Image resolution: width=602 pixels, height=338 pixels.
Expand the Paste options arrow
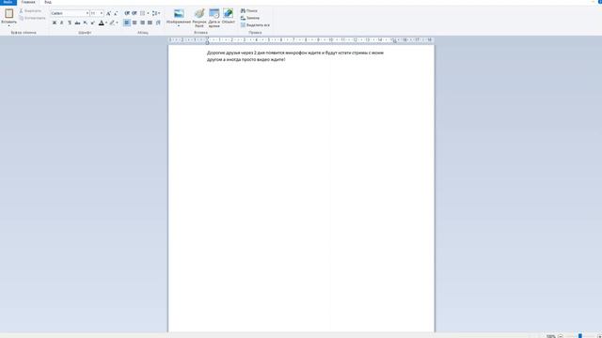(8, 24)
